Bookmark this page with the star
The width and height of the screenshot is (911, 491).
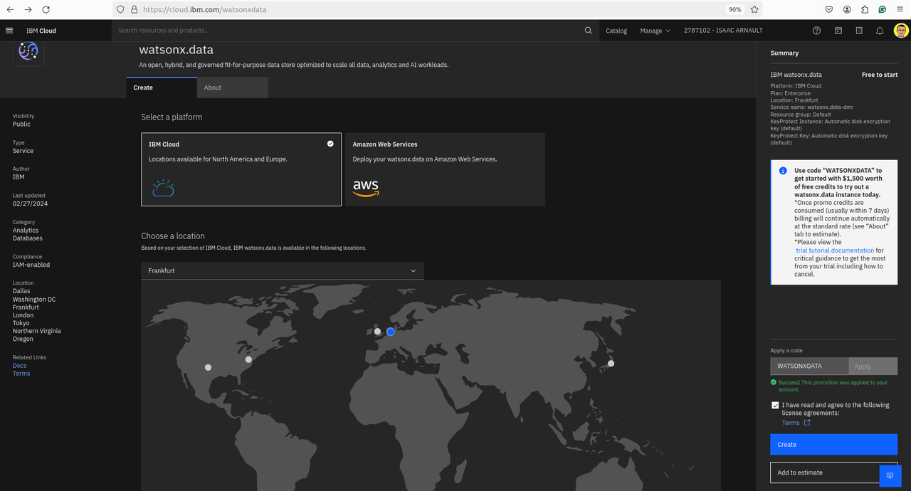tap(754, 9)
